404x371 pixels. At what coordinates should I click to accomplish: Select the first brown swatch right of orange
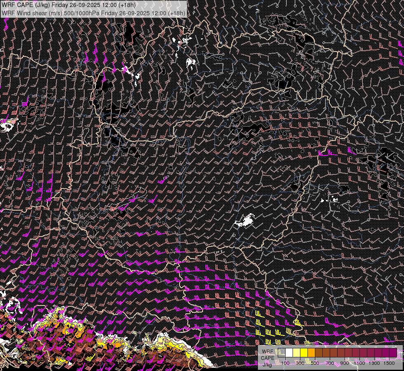tap(319, 352)
